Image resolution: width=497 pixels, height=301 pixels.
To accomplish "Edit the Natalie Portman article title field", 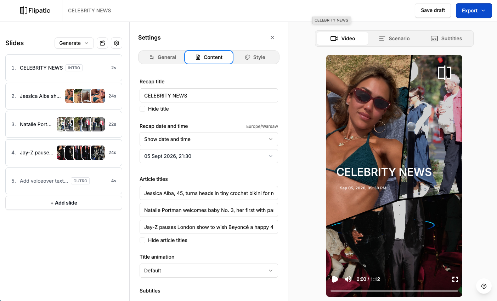I will (x=209, y=210).
